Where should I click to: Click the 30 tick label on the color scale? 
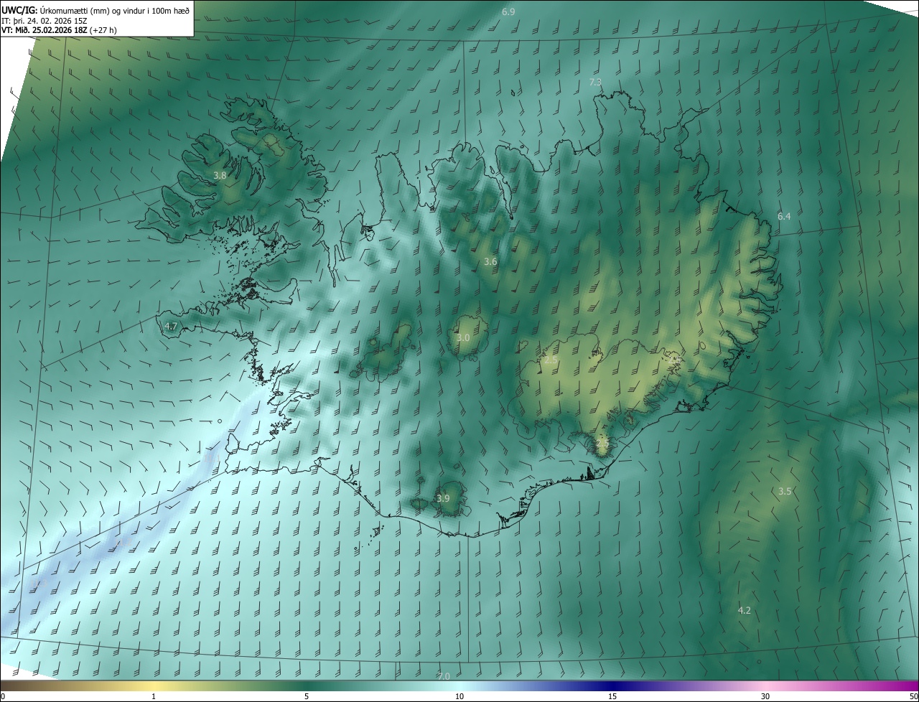coord(765,696)
